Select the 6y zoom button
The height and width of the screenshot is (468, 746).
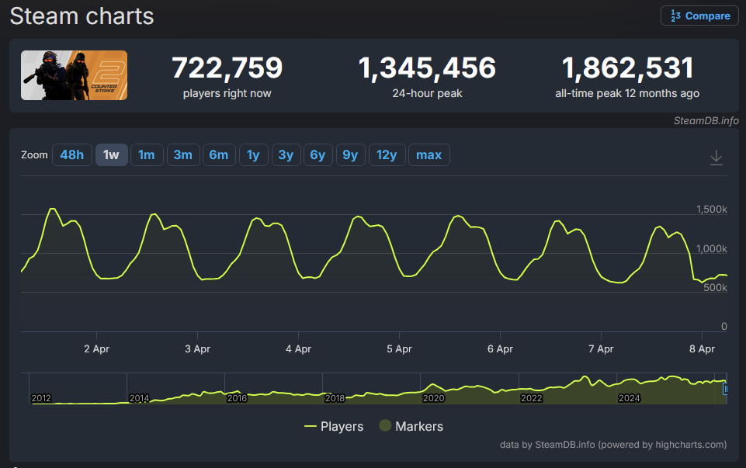pos(317,155)
